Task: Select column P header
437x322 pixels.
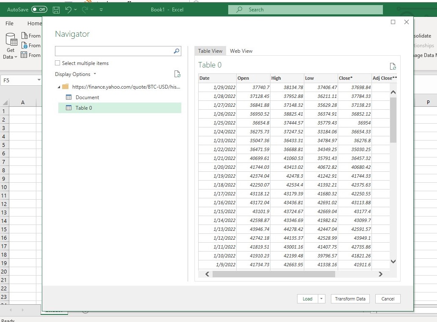Action: point(428,103)
